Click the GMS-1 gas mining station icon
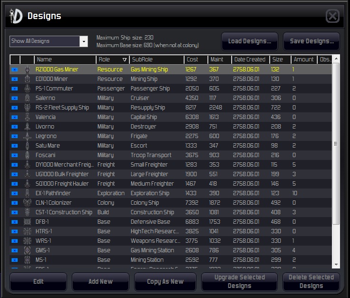 [27, 250]
